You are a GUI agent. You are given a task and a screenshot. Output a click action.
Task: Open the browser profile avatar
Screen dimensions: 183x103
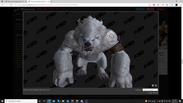(176, 5)
